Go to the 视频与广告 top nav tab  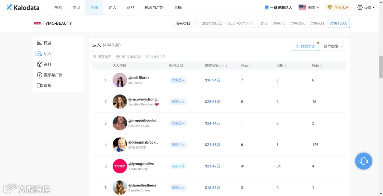tap(154, 7)
